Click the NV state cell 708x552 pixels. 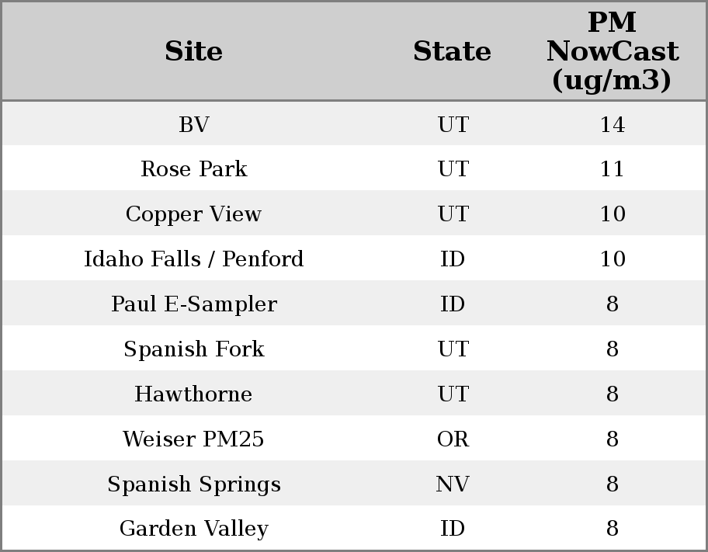tap(453, 484)
